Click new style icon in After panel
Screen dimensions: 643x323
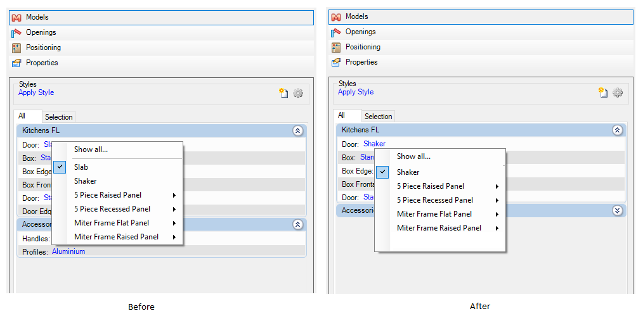click(x=603, y=92)
